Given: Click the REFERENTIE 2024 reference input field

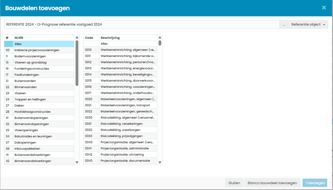Looking at the screenshot, I should 142,24.
